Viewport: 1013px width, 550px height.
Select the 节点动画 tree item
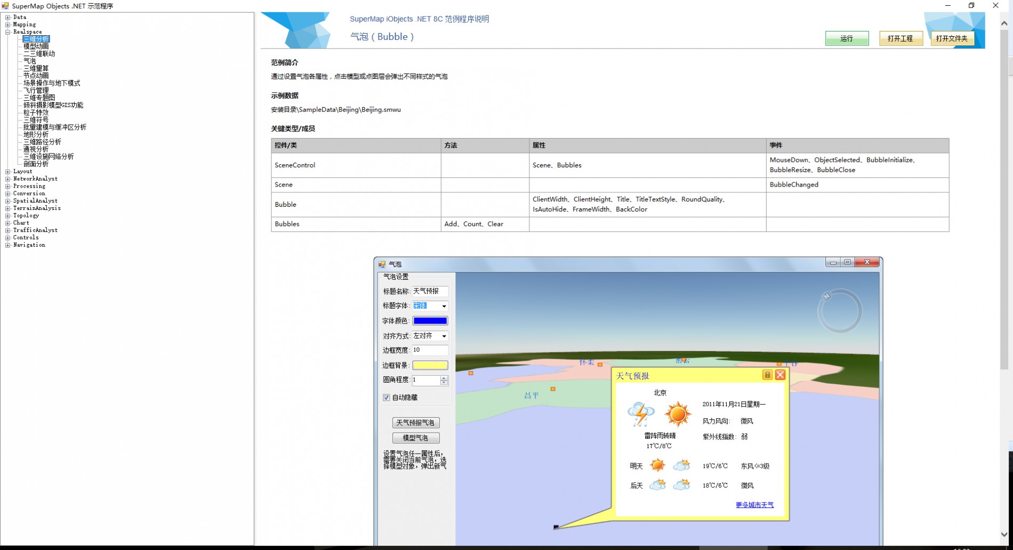pyautogui.click(x=36, y=76)
